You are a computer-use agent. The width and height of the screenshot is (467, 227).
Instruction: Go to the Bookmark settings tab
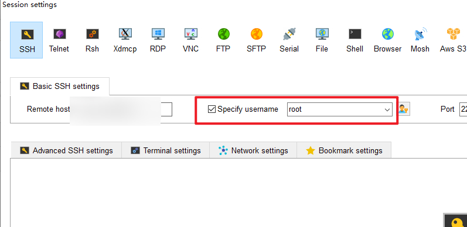click(x=344, y=150)
